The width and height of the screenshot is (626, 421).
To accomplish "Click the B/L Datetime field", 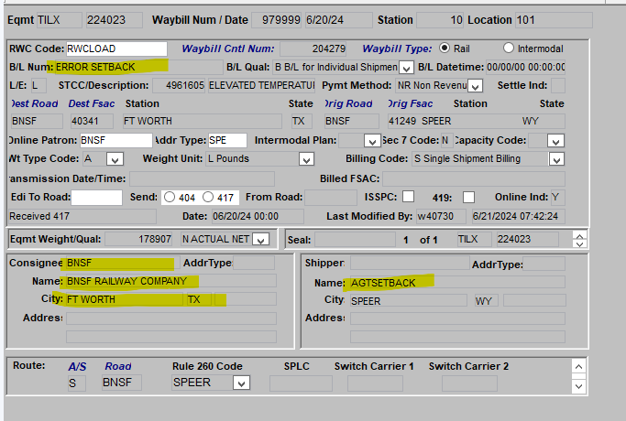I will point(526,68).
